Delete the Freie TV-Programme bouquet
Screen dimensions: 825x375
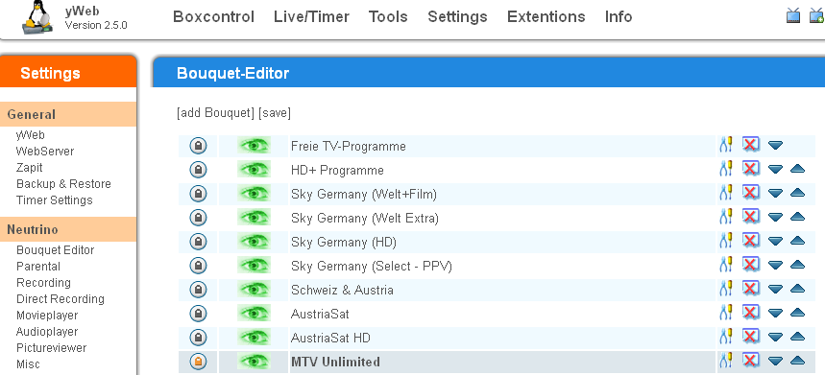(x=751, y=145)
